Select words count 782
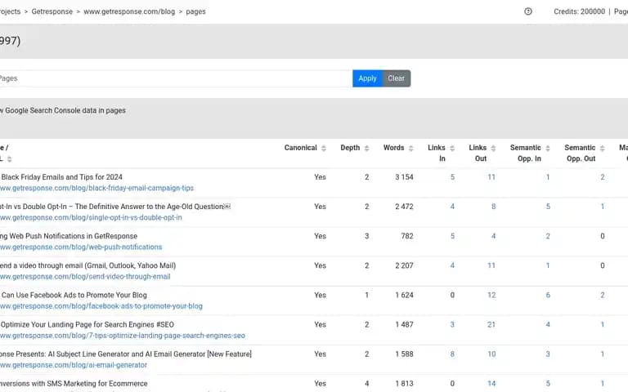The image size is (628, 392). point(407,236)
